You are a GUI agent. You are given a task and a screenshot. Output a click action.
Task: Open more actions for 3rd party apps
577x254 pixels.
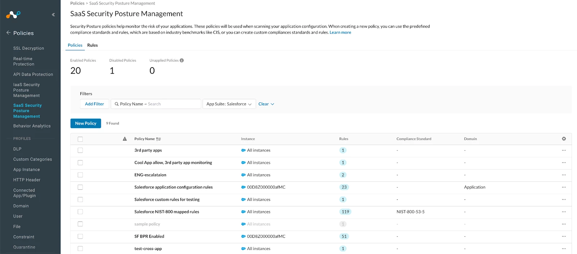[564, 150]
